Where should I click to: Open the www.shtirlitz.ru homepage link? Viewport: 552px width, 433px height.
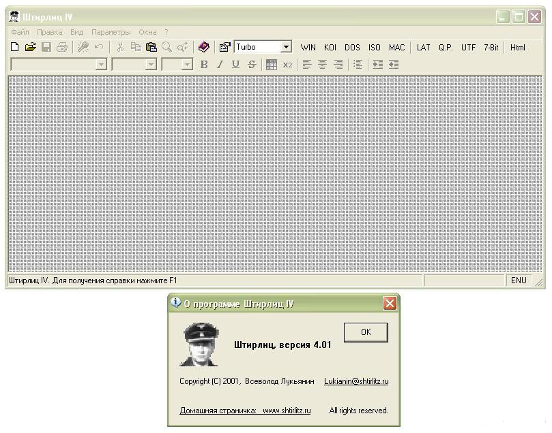click(x=287, y=410)
